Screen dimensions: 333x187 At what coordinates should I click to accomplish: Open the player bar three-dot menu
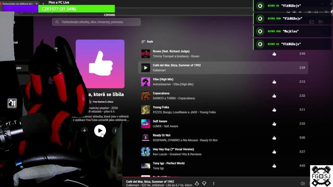click(x=214, y=183)
